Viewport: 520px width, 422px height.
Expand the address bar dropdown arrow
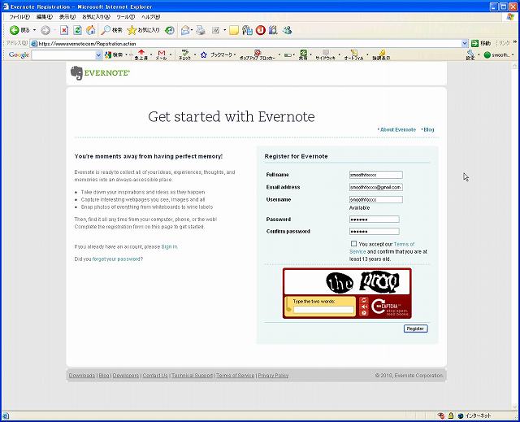click(x=465, y=43)
